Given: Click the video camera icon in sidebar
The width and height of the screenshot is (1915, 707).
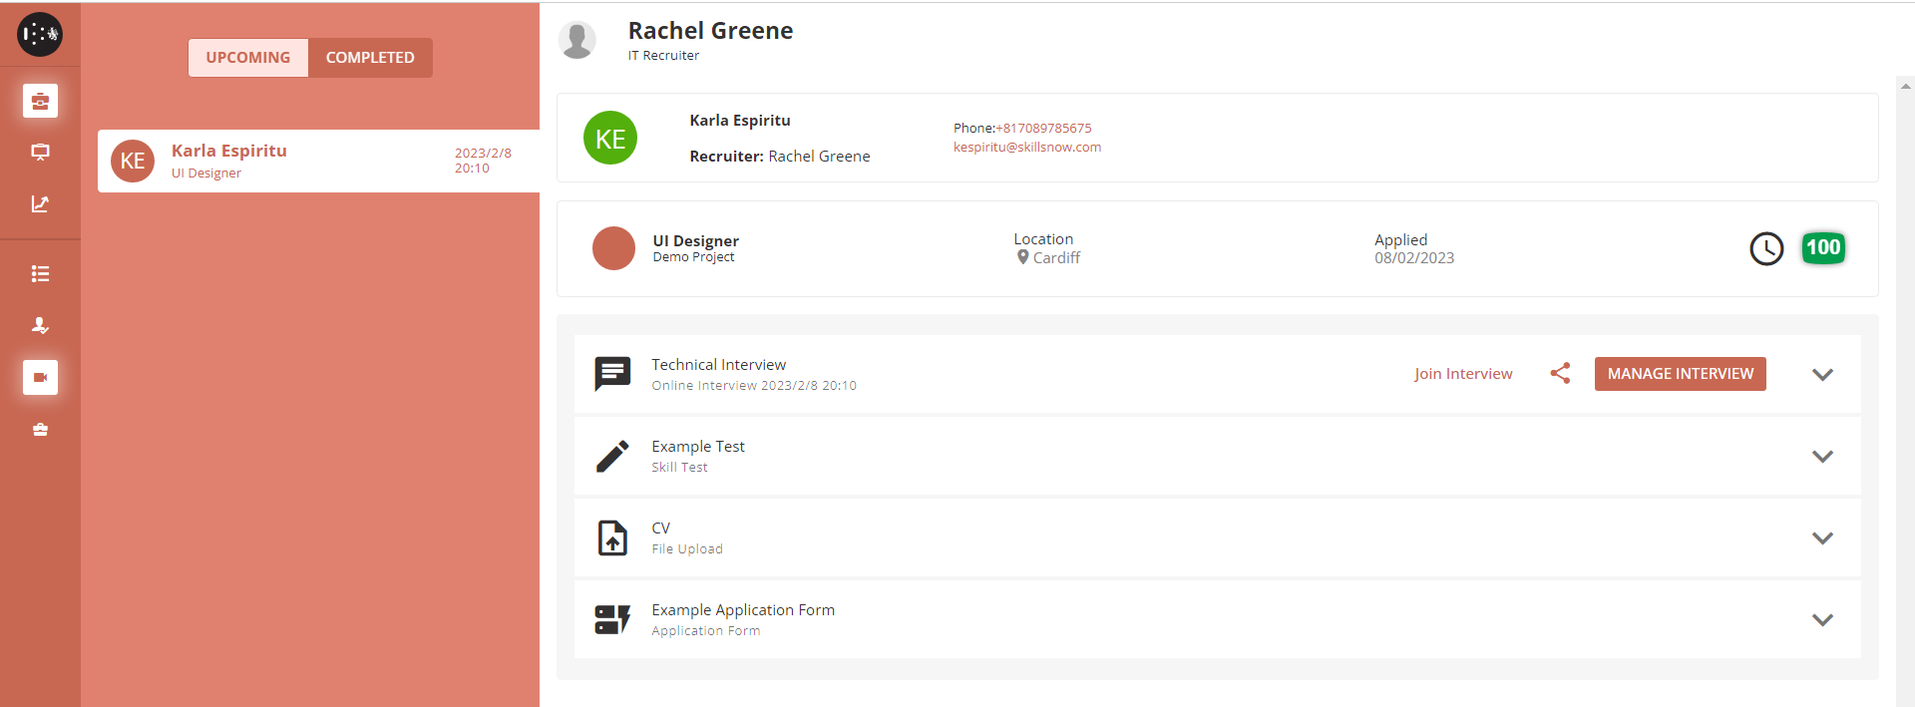Looking at the screenshot, I should pos(40,378).
